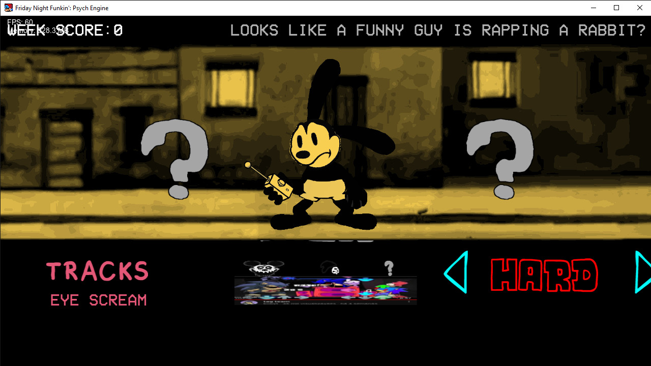Click the week description text at the top
This screenshot has height=366, width=651.
tap(436, 30)
